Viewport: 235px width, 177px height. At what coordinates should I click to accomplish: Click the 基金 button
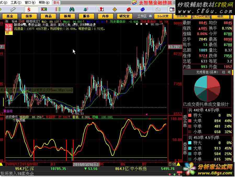pos(10,16)
